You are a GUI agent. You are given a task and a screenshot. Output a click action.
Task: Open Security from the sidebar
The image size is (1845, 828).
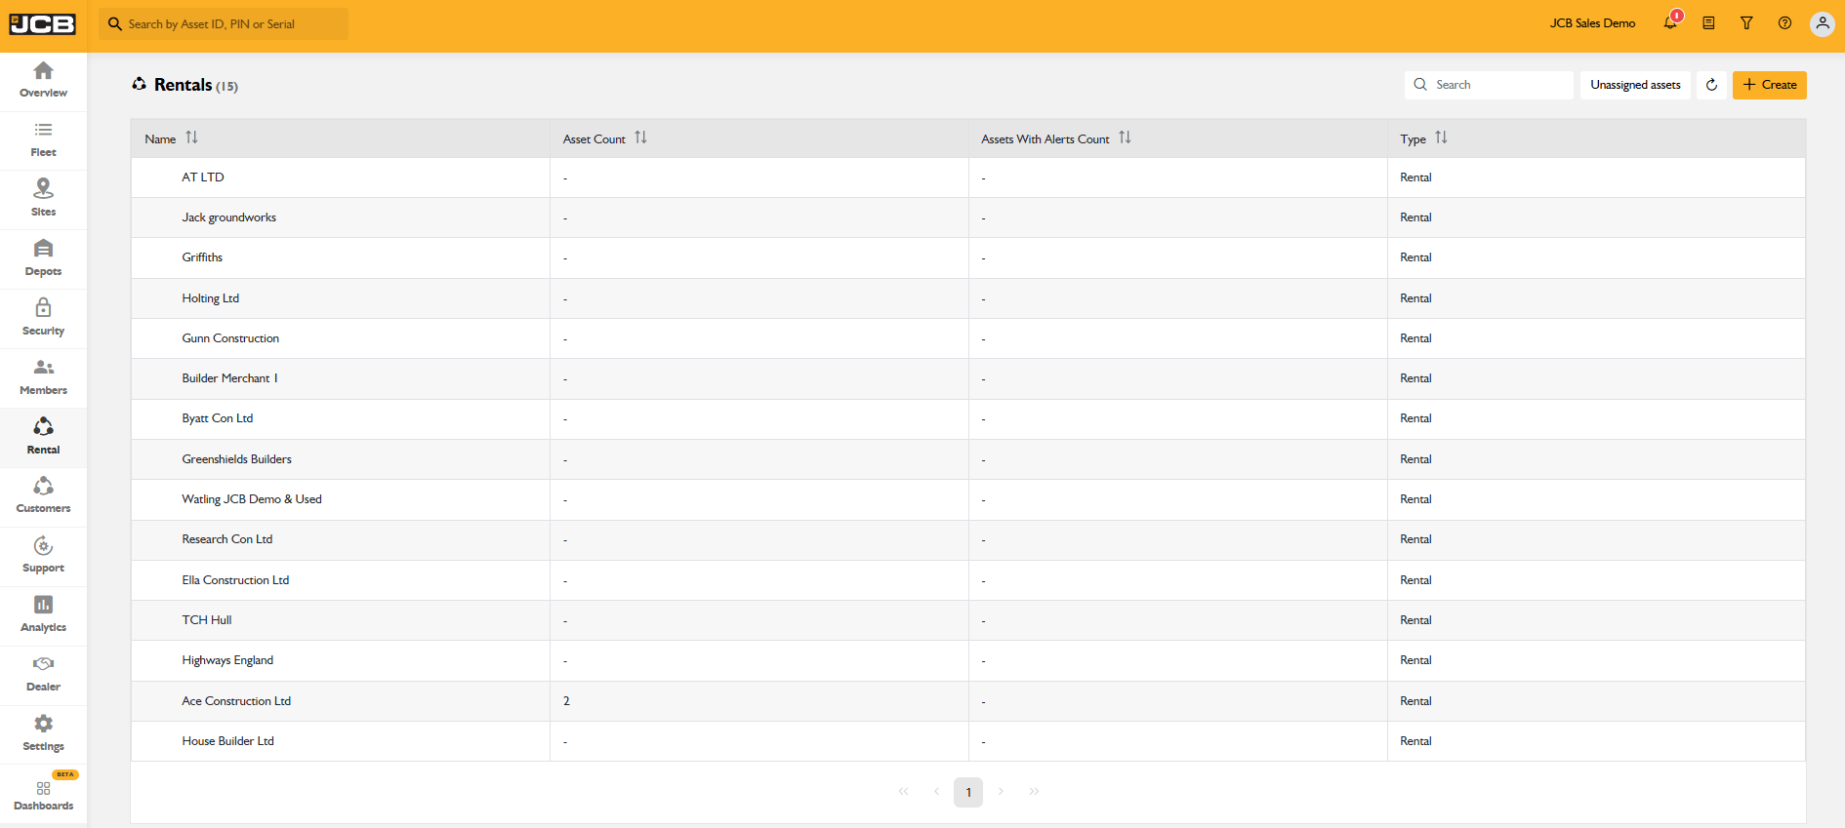(x=43, y=318)
